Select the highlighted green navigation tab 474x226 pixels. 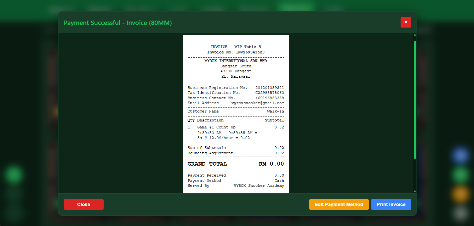[295, 7]
